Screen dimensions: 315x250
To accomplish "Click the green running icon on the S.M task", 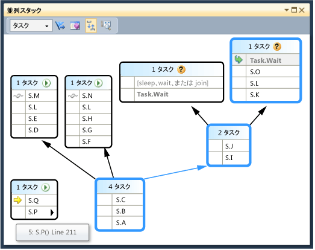I will (x=46, y=83).
